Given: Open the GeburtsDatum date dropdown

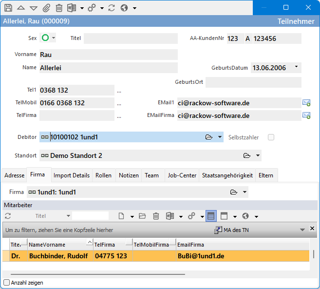Looking at the screenshot, I should (296, 67).
